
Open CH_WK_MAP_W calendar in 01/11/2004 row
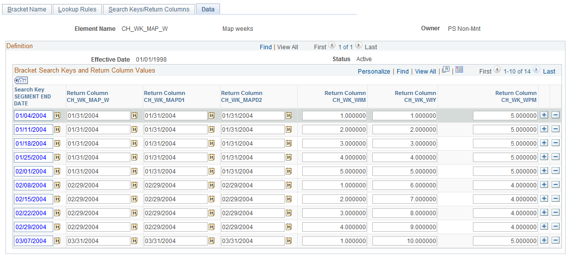pyautogui.click(x=134, y=129)
